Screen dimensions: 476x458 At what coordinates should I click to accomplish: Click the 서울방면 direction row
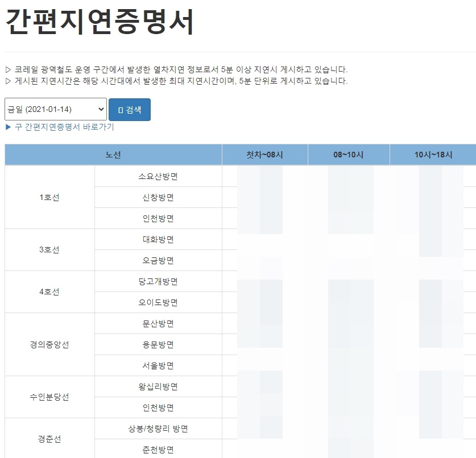[x=158, y=365]
